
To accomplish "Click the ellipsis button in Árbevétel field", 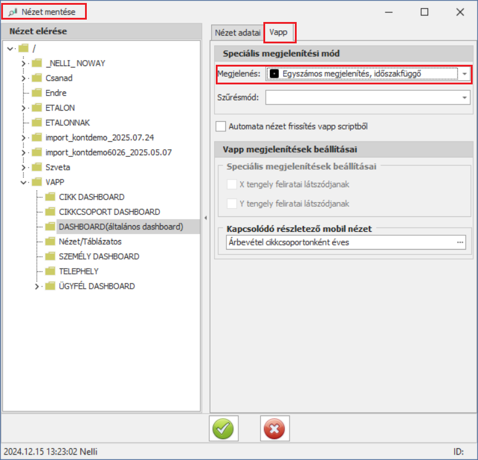I will (460, 242).
